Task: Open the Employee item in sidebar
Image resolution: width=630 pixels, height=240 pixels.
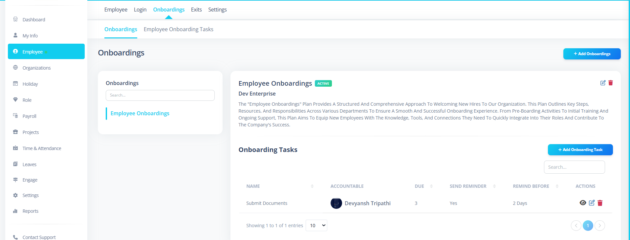Action: point(46,52)
